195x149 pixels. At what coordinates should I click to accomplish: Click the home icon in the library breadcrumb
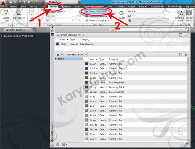point(58,54)
